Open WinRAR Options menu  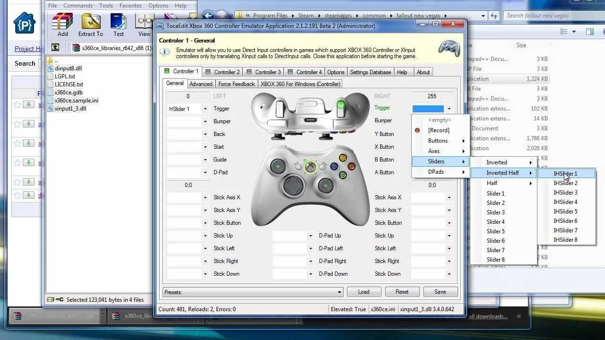tap(158, 6)
